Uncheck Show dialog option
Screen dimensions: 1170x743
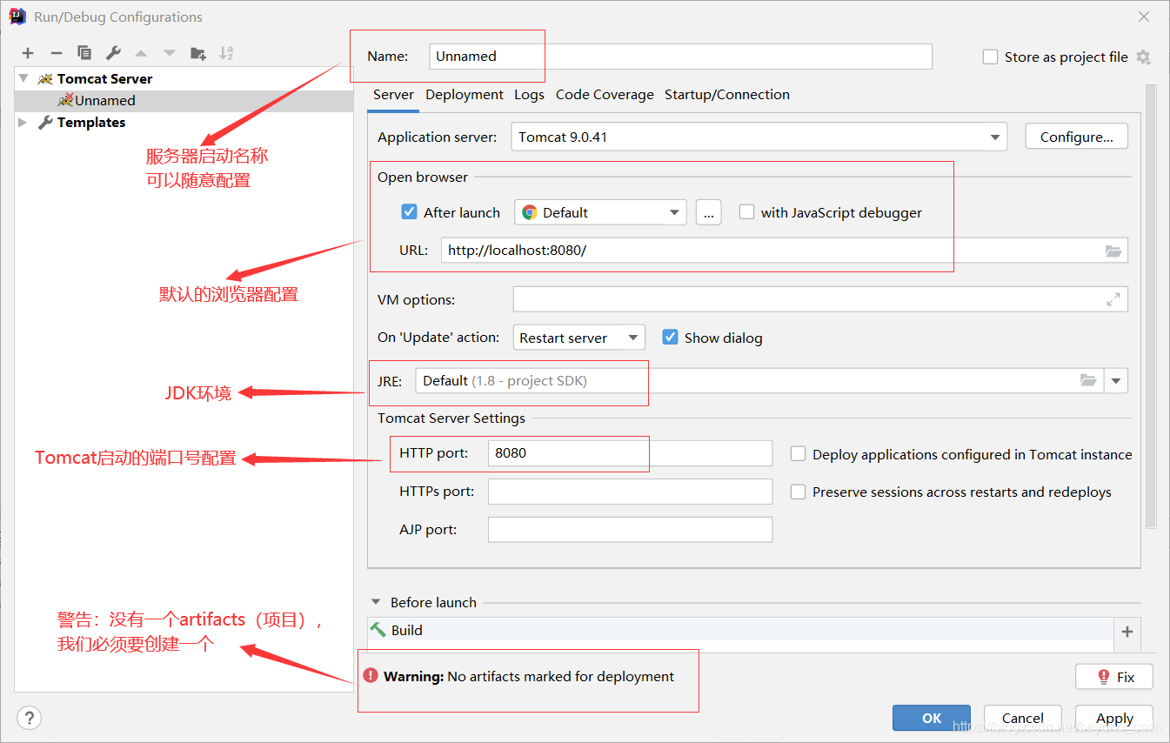(670, 337)
